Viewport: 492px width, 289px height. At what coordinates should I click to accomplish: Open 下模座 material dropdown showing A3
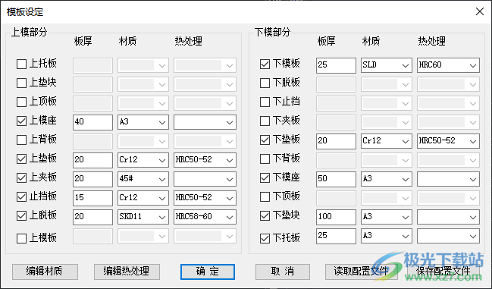click(x=387, y=179)
